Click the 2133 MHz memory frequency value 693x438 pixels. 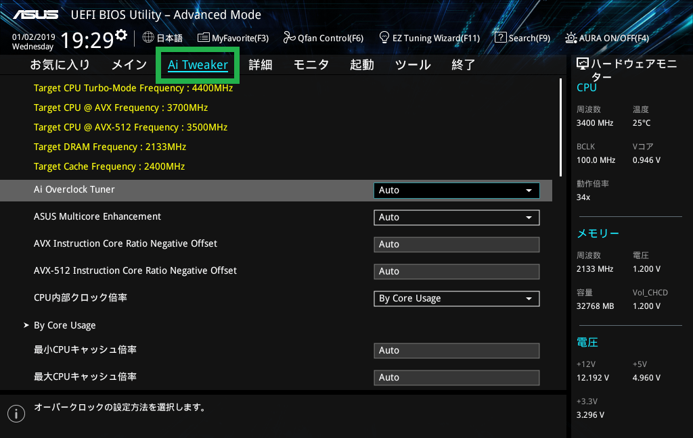click(595, 268)
